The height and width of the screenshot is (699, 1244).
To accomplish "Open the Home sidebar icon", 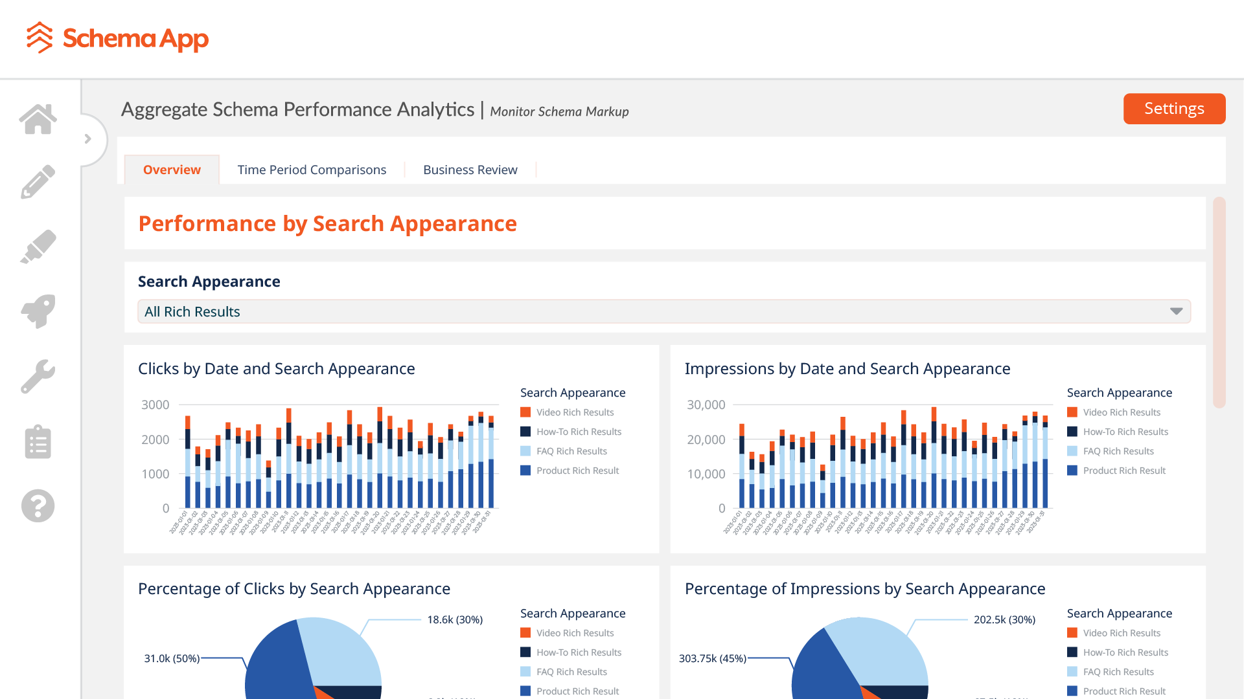I will click(38, 119).
